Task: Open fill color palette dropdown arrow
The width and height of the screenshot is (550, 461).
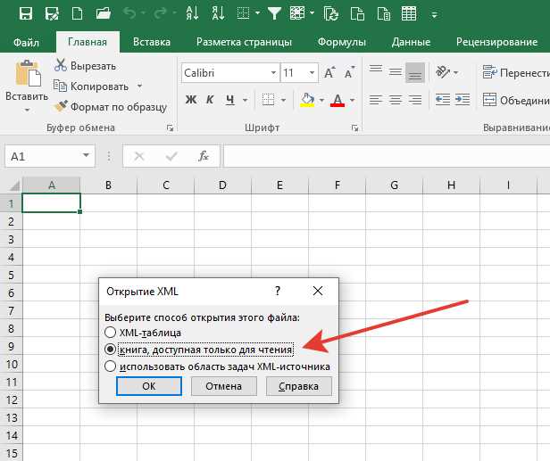Action: point(321,100)
